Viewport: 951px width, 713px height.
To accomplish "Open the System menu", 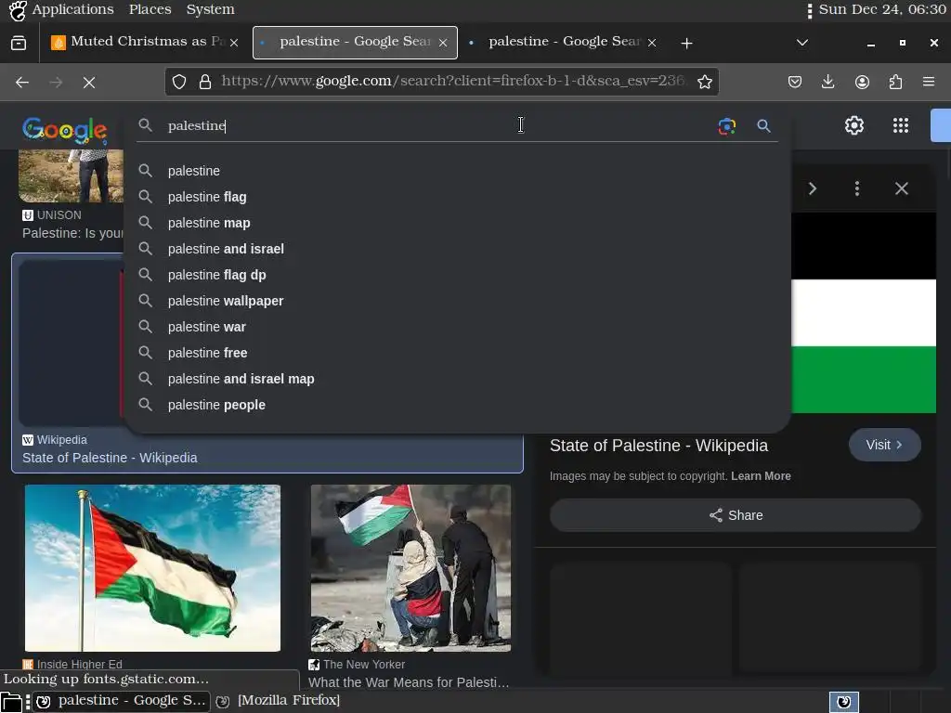I will tap(210, 9).
